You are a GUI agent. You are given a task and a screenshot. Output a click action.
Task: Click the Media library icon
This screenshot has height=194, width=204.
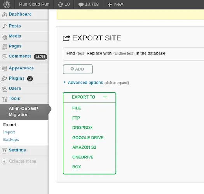[4, 36]
